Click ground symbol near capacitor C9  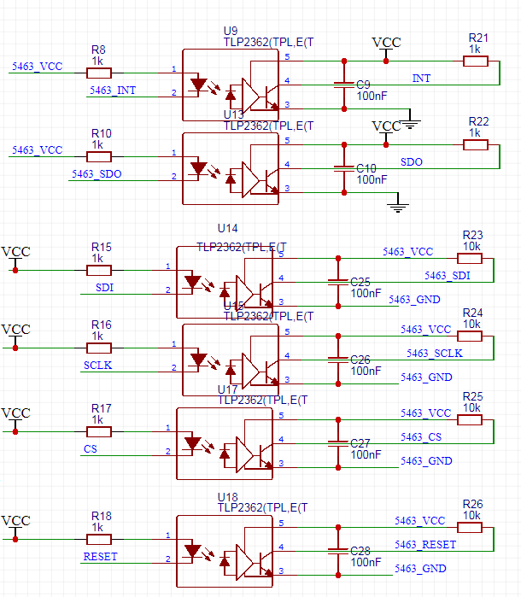pyautogui.click(x=410, y=120)
